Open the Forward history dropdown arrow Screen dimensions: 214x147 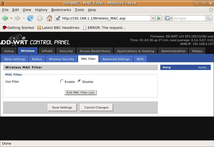coord(24,18)
